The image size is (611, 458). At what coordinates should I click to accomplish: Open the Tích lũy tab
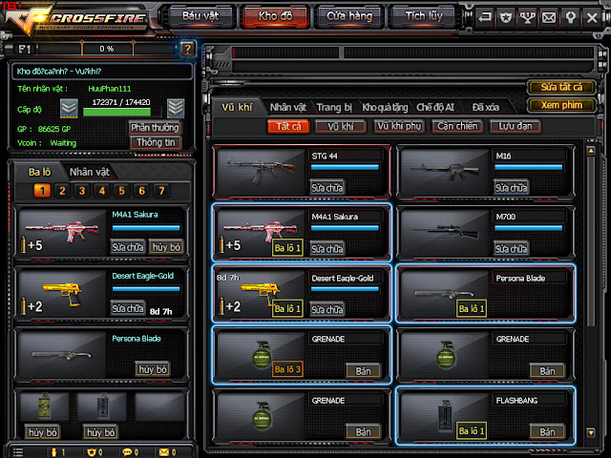424,16
